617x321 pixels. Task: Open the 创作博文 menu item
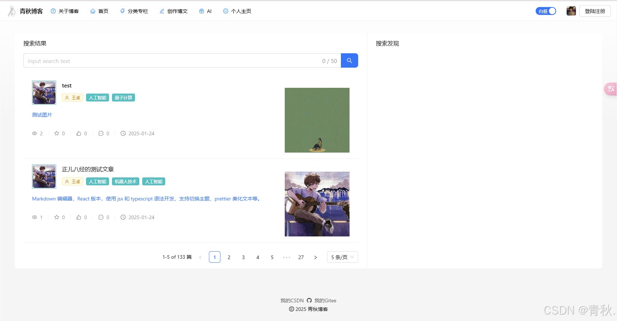click(174, 11)
